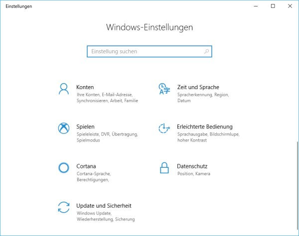Close the Einstellungen window

[x=290, y=6]
